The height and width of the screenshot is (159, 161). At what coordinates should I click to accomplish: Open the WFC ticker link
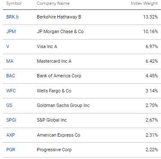(11, 91)
